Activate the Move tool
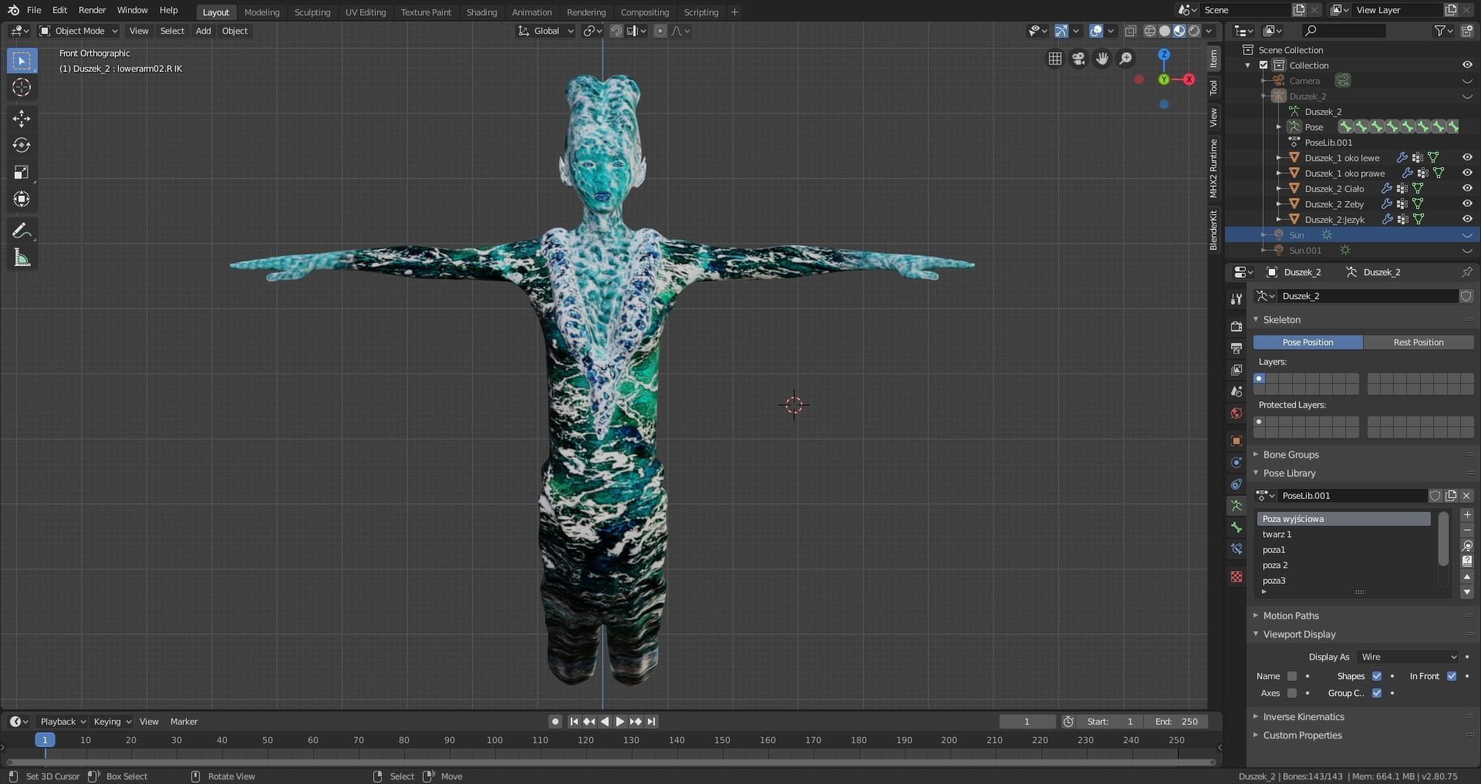This screenshot has height=784, width=1481. click(22, 118)
